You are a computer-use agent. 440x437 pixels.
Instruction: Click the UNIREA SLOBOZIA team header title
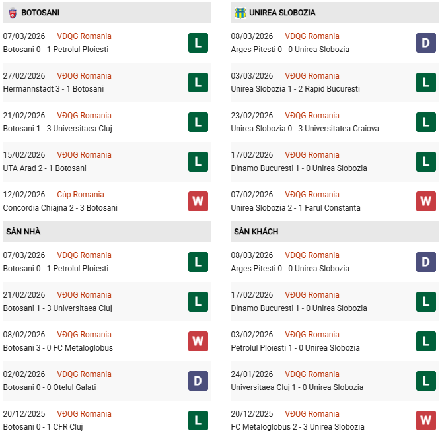(283, 13)
